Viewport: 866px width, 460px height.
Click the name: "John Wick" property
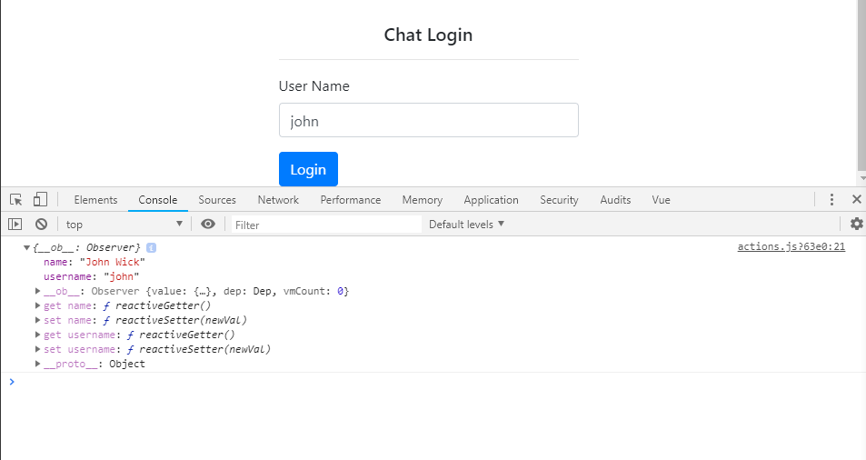(95, 262)
